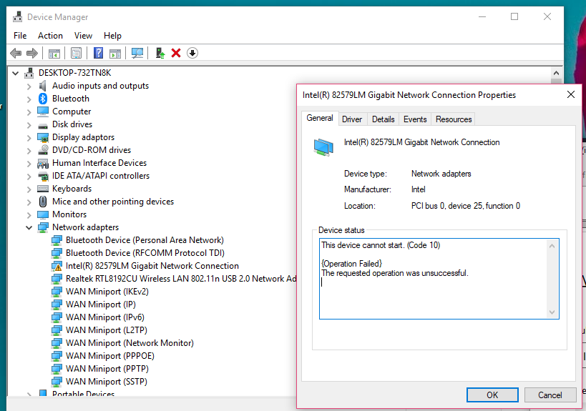Select the General tab
This screenshot has height=411, width=586.
coord(320,118)
